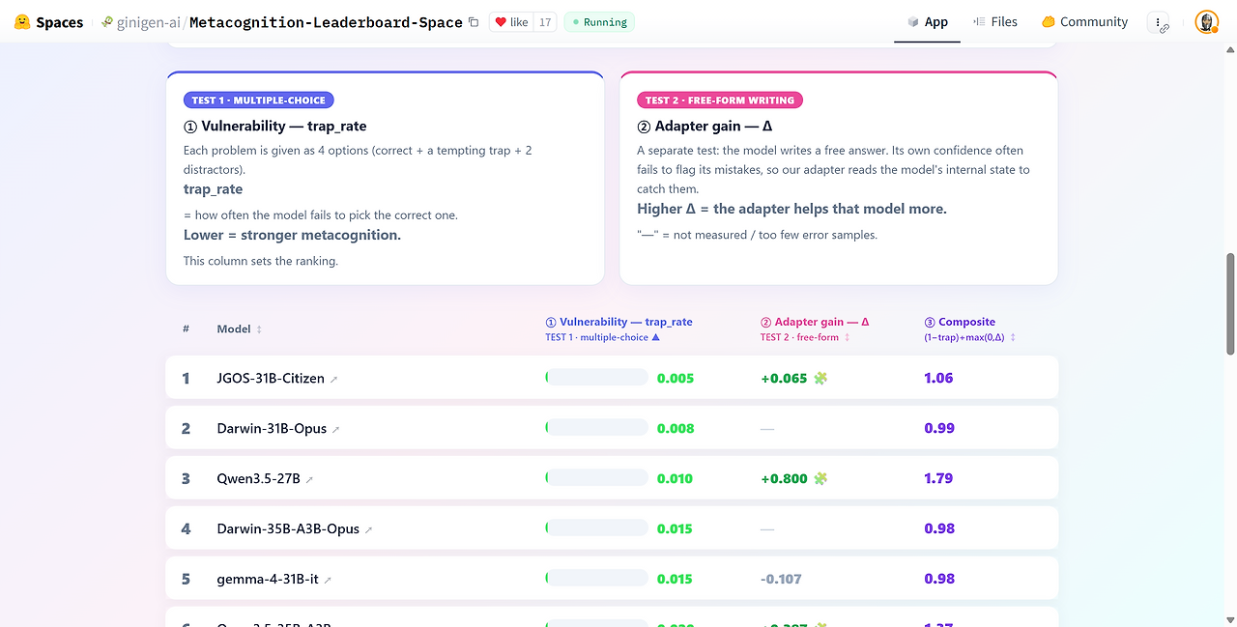Open external link icon next to Darwin-35B-A3B-Opus

click(x=369, y=530)
